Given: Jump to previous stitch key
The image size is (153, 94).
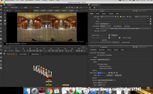Looking at the screenshot, I should coord(109,73).
